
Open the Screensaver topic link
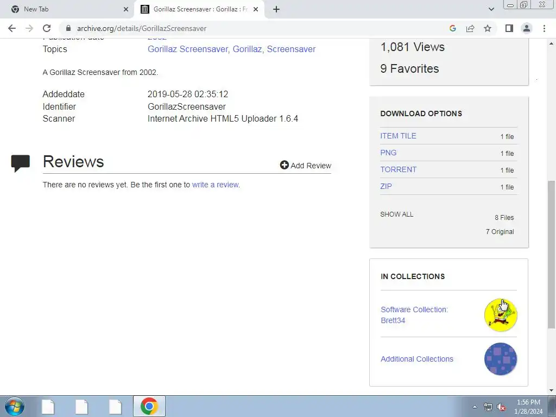point(291,49)
